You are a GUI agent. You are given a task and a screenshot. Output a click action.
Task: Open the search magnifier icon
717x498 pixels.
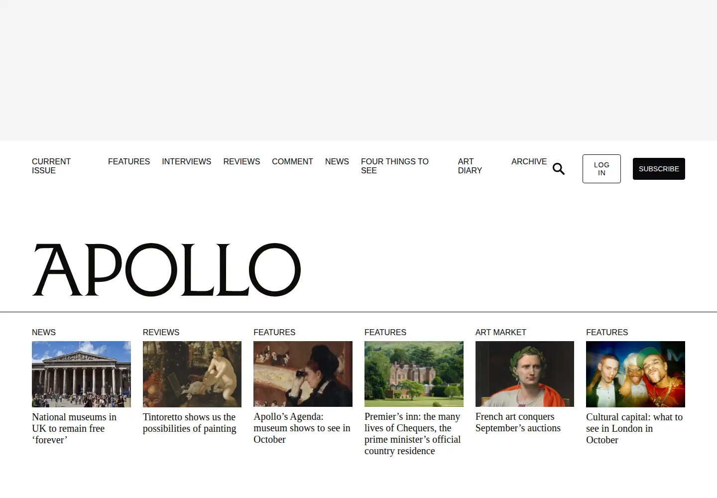coord(559,169)
